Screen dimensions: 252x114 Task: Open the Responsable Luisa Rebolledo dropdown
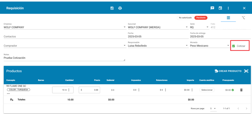tap(187, 46)
